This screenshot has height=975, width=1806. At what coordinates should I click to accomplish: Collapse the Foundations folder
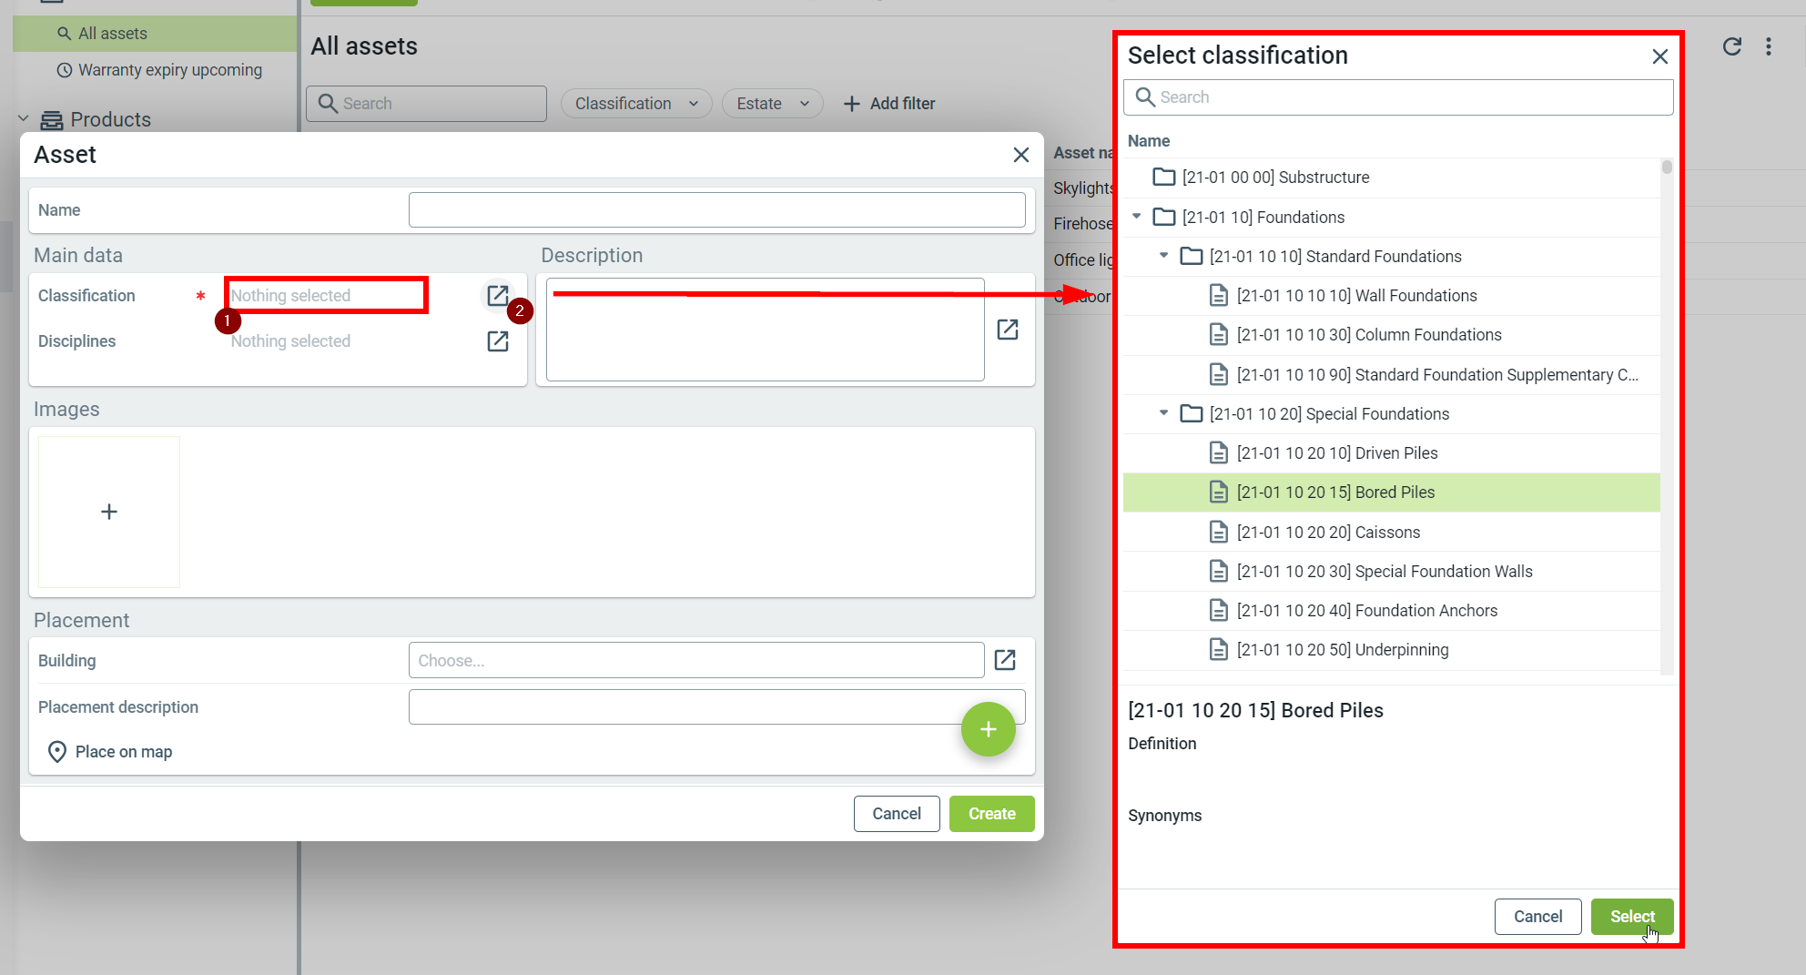click(1137, 217)
